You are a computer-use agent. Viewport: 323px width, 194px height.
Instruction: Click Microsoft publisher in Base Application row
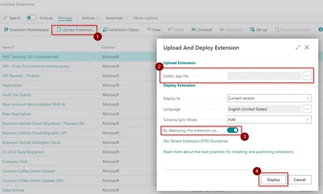111,114
